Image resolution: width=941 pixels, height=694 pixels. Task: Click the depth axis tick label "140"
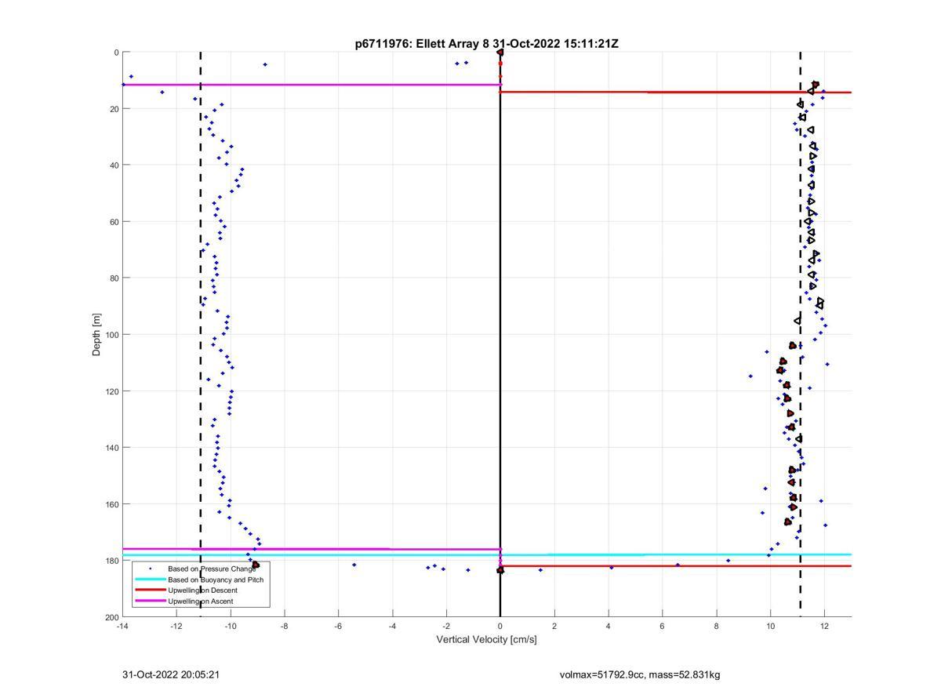(112, 448)
